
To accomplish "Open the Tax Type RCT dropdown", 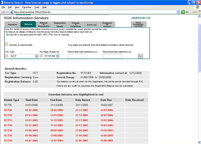I will (x=36, y=56).
